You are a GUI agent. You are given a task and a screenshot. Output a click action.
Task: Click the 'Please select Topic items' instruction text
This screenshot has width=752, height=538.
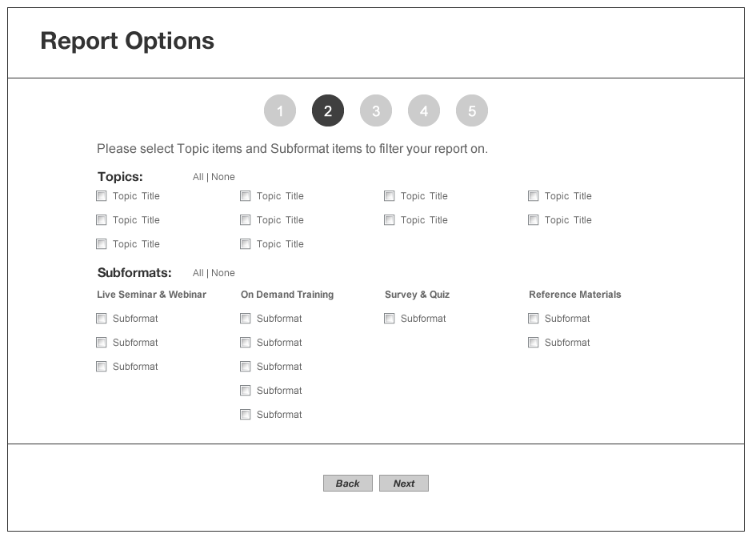(293, 149)
